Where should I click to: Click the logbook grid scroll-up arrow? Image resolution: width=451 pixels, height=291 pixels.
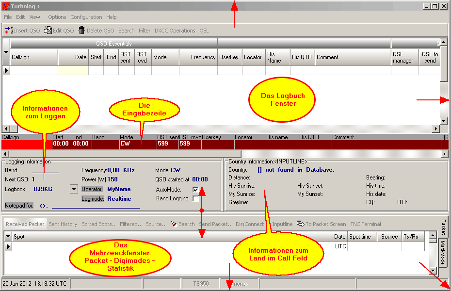pyautogui.click(x=444, y=42)
